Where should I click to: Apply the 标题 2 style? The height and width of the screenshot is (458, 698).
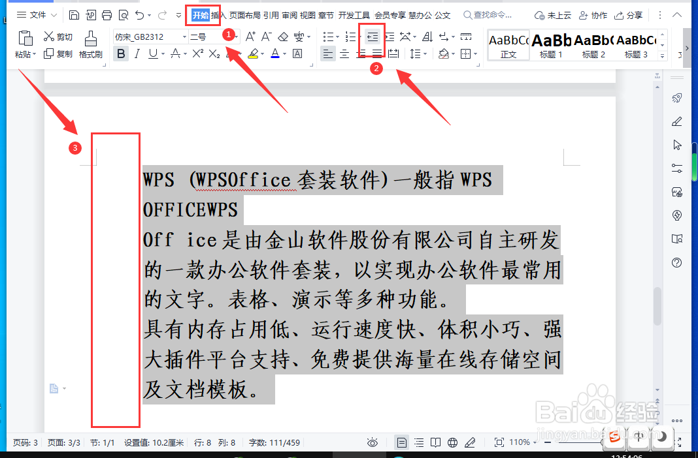pos(593,45)
